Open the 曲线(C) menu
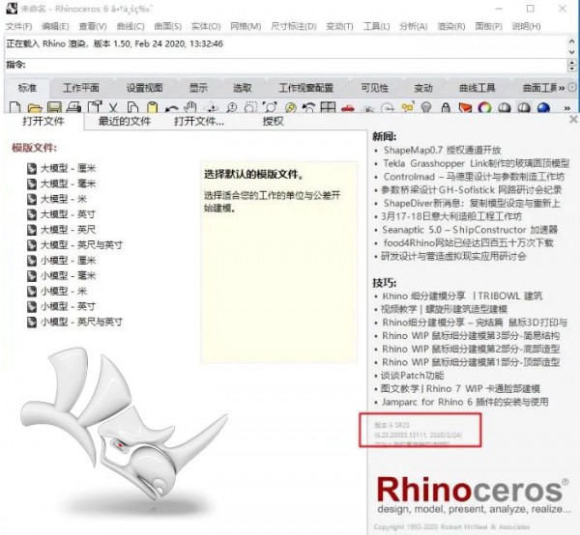 [130, 27]
